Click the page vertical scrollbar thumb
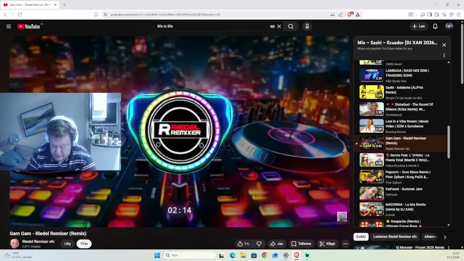This screenshot has width=464, height=261. pos(462,54)
